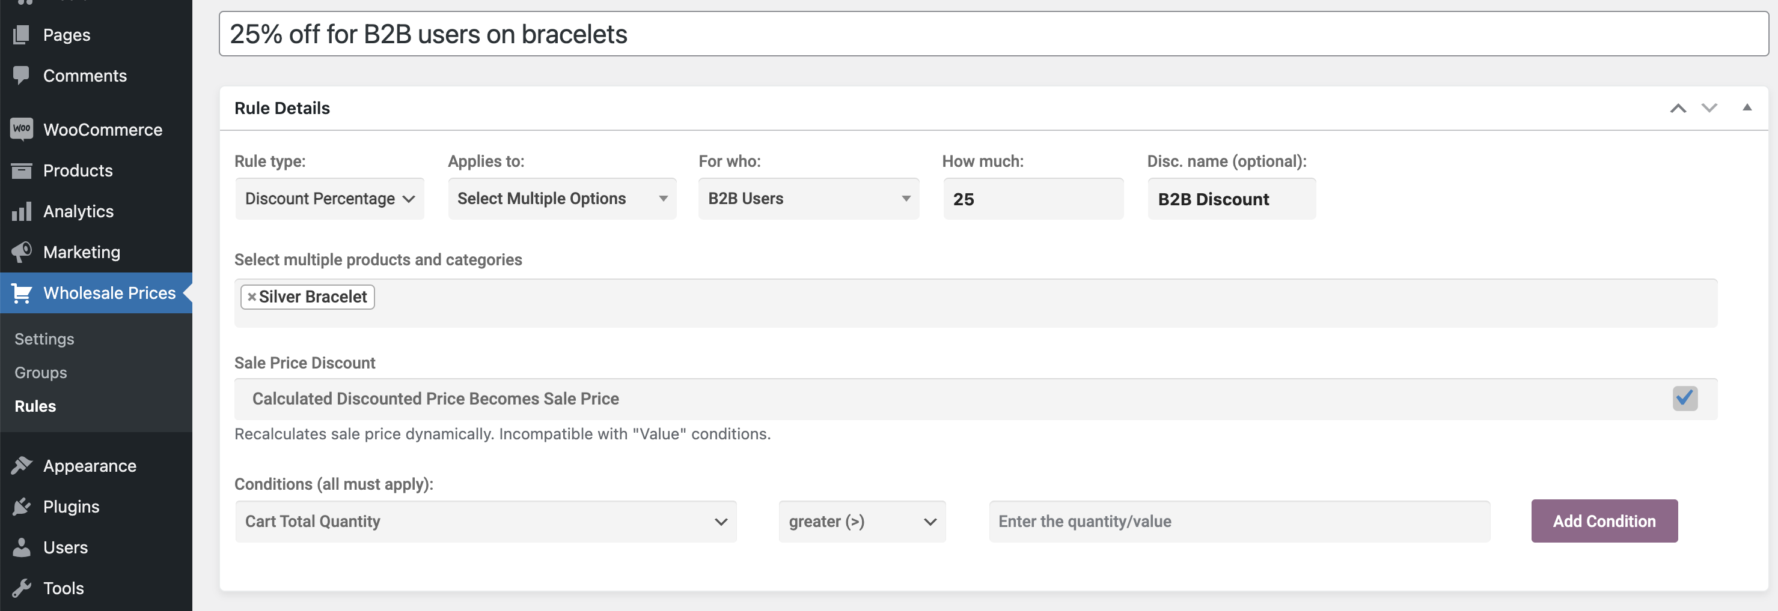
Task: Click the Wholesale Prices cart icon
Action: point(22,293)
